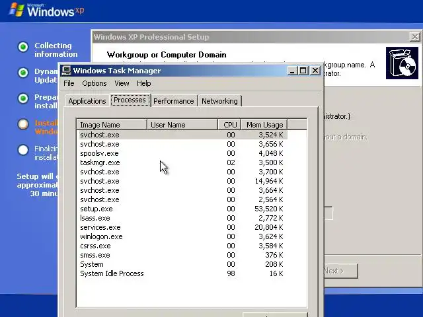Maximize the Windows Task Manager window
The image size is (423, 317).
303,71
